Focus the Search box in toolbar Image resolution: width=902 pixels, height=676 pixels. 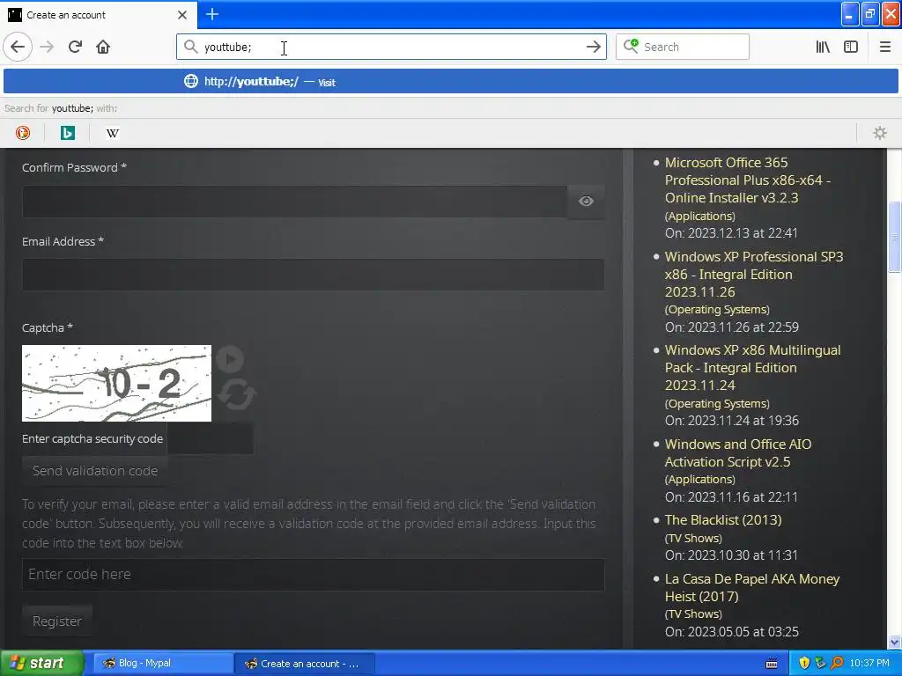coord(683,47)
